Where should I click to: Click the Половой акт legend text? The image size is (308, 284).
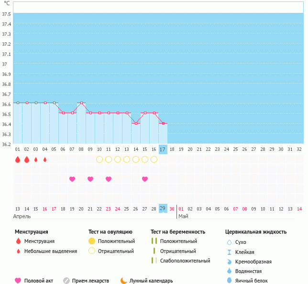pos(39,281)
